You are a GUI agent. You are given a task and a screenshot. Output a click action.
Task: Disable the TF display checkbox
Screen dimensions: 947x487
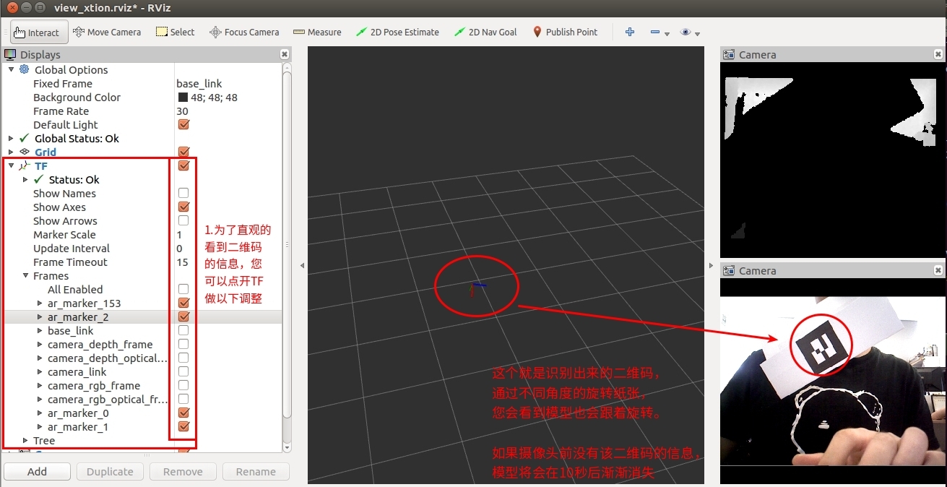pos(183,165)
